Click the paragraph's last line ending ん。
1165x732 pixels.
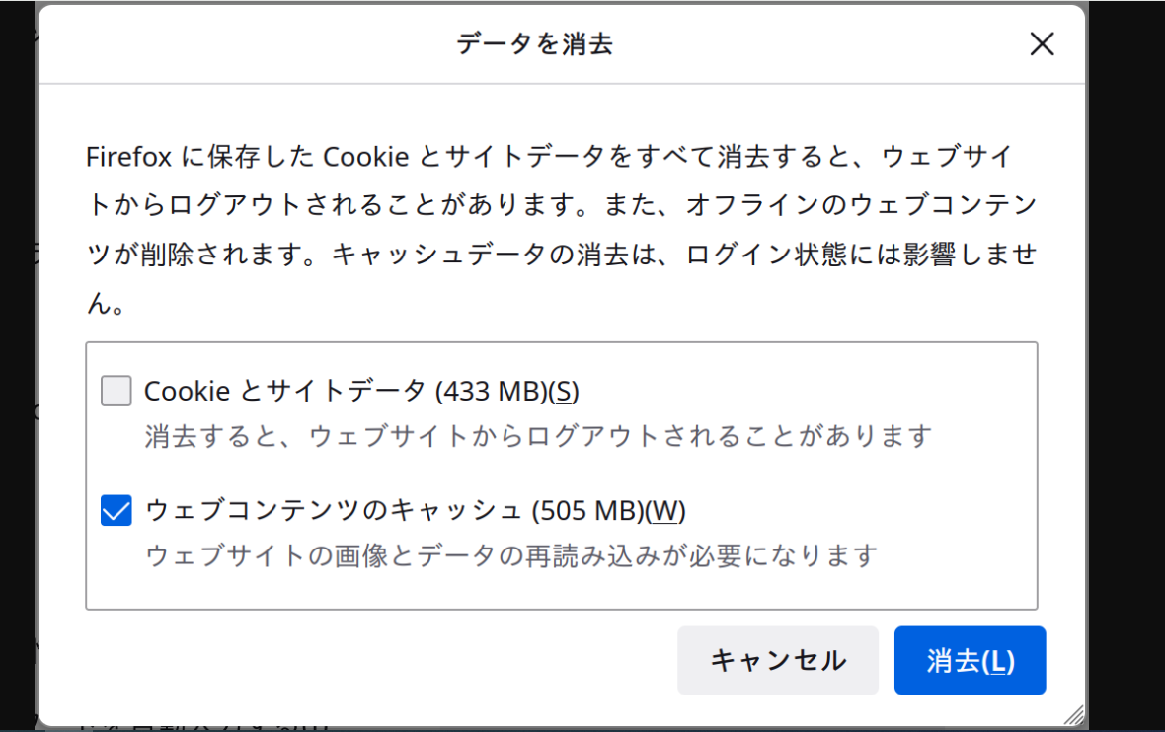pyautogui.click(x=106, y=305)
